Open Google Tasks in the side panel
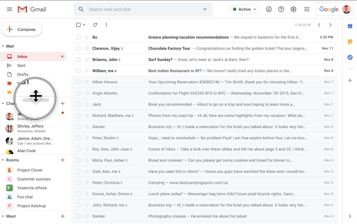Screen dimensions: 357x224 tap(350, 57)
